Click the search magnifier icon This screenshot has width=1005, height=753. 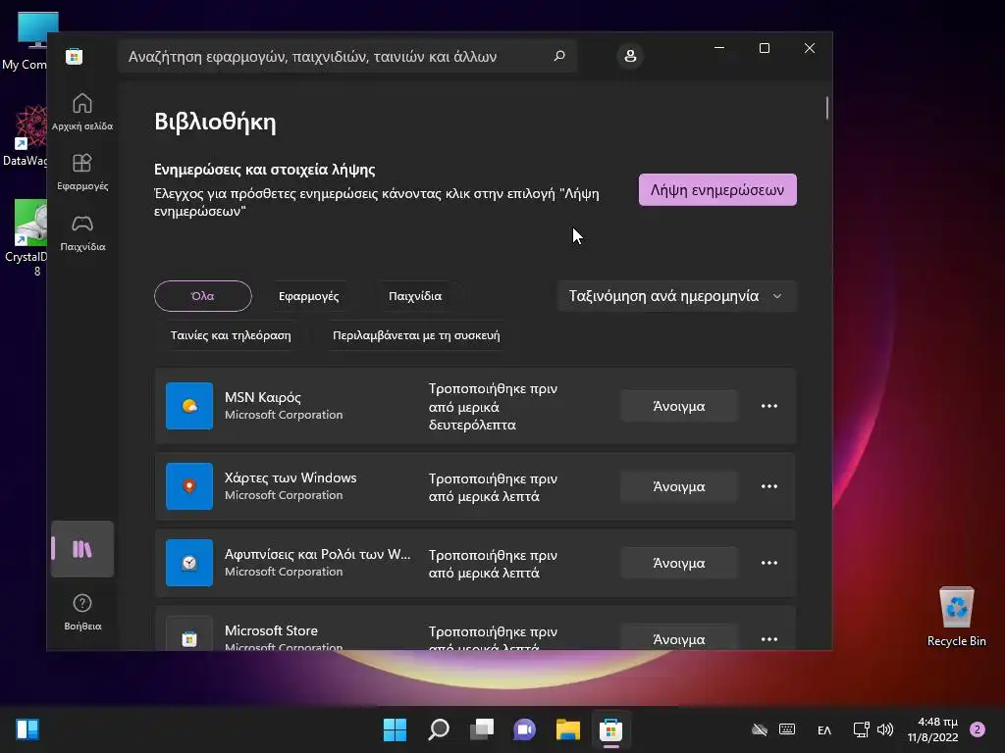click(x=558, y=56)
